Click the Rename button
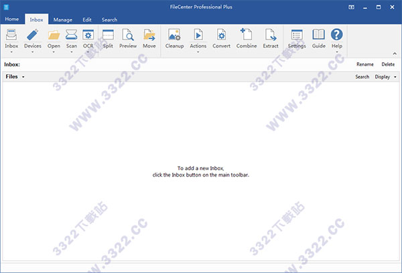Screen dimensions: 402x273 (x=365, y=64)
